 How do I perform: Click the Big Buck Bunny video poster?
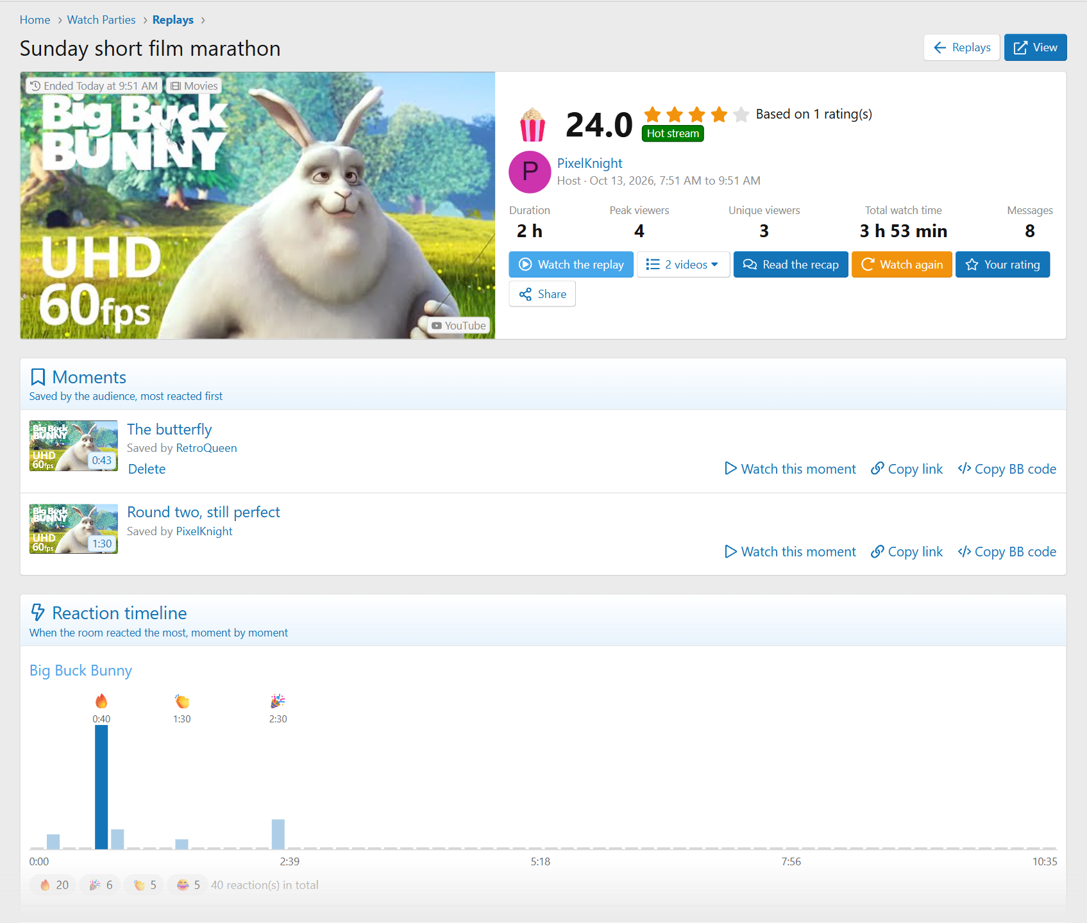coord(257,205)
